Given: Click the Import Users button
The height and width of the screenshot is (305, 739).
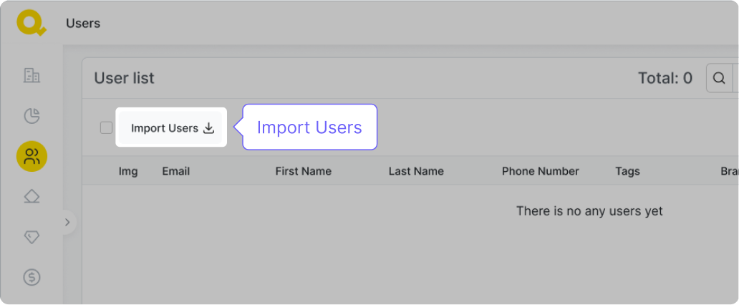Looking at the screenshot, I should coord(172,128).
